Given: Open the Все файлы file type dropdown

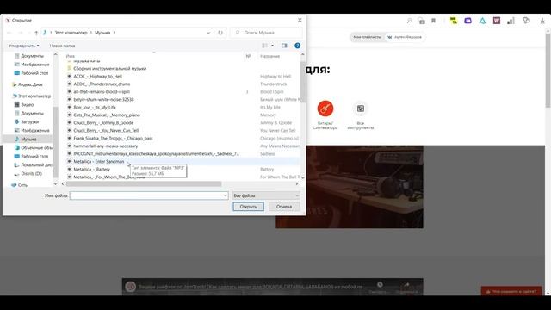Looking at the screenshot, I should point(266,195).
